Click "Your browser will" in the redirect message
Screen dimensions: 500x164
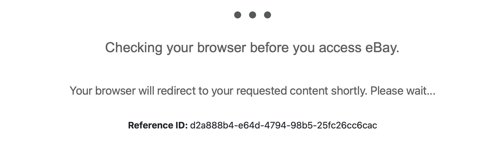[112, 91]
